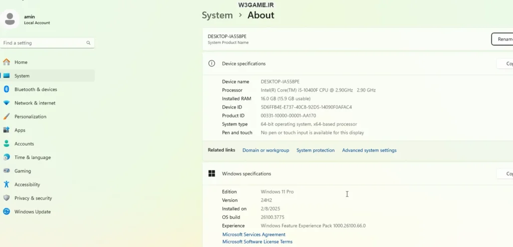Collapse the Windows specifications header
The height and width of the screenshot is (247, 513).
358,173
